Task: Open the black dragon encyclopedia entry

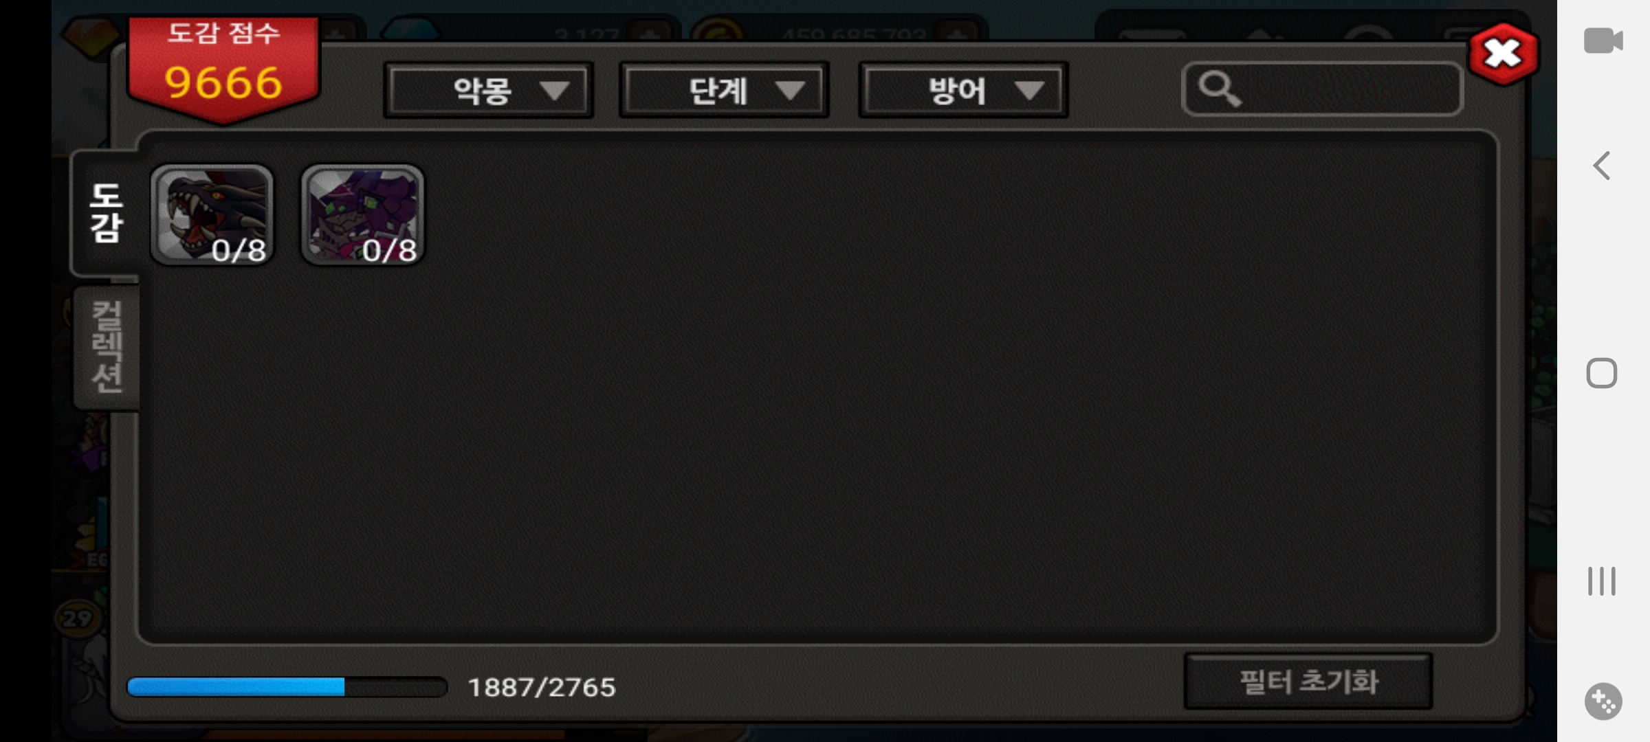Action: point(212,214)
